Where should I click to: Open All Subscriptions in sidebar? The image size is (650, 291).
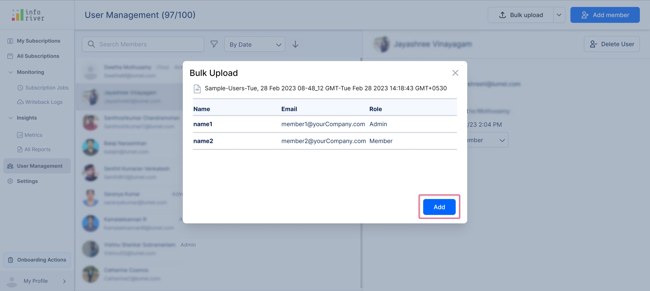tap(38, 56)
